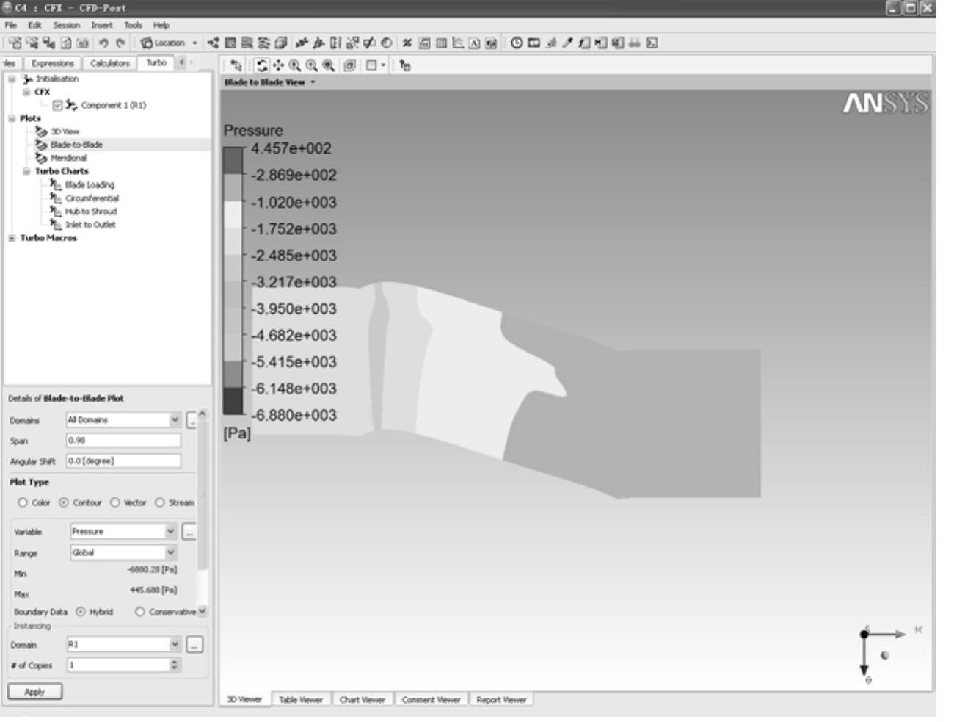This screenshot has width=954, height=722.
Task: Click the Zoom Out magnifier
Action: click(312, 65)
